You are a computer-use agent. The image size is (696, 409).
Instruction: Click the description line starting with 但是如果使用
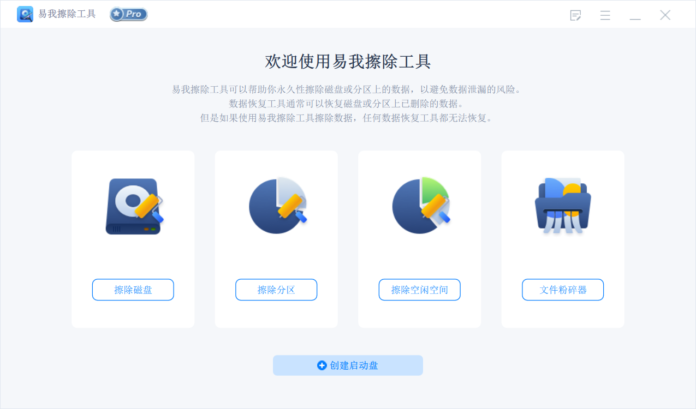pos(348,118)
